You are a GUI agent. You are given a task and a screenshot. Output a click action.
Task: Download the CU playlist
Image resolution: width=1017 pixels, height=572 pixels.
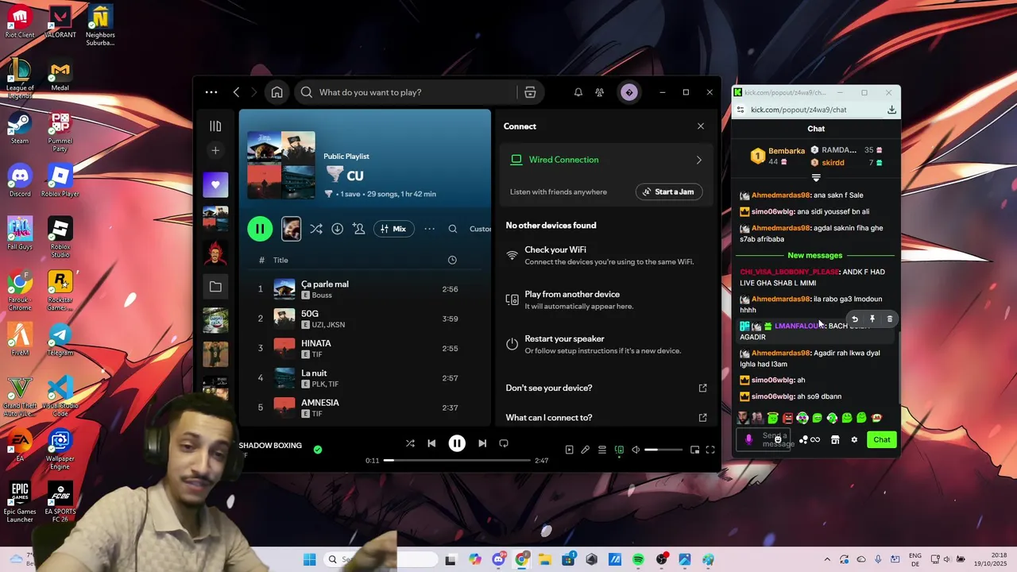pos(337,229)
